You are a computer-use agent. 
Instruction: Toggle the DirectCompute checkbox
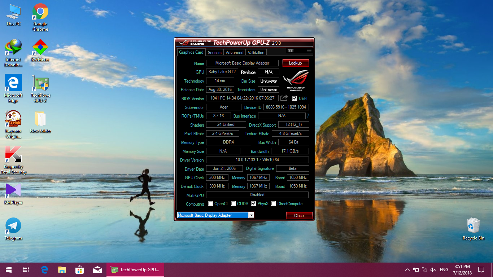coord(274,204)
